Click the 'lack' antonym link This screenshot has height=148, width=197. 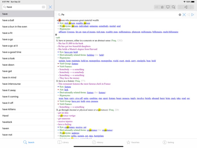pos(66,90)
